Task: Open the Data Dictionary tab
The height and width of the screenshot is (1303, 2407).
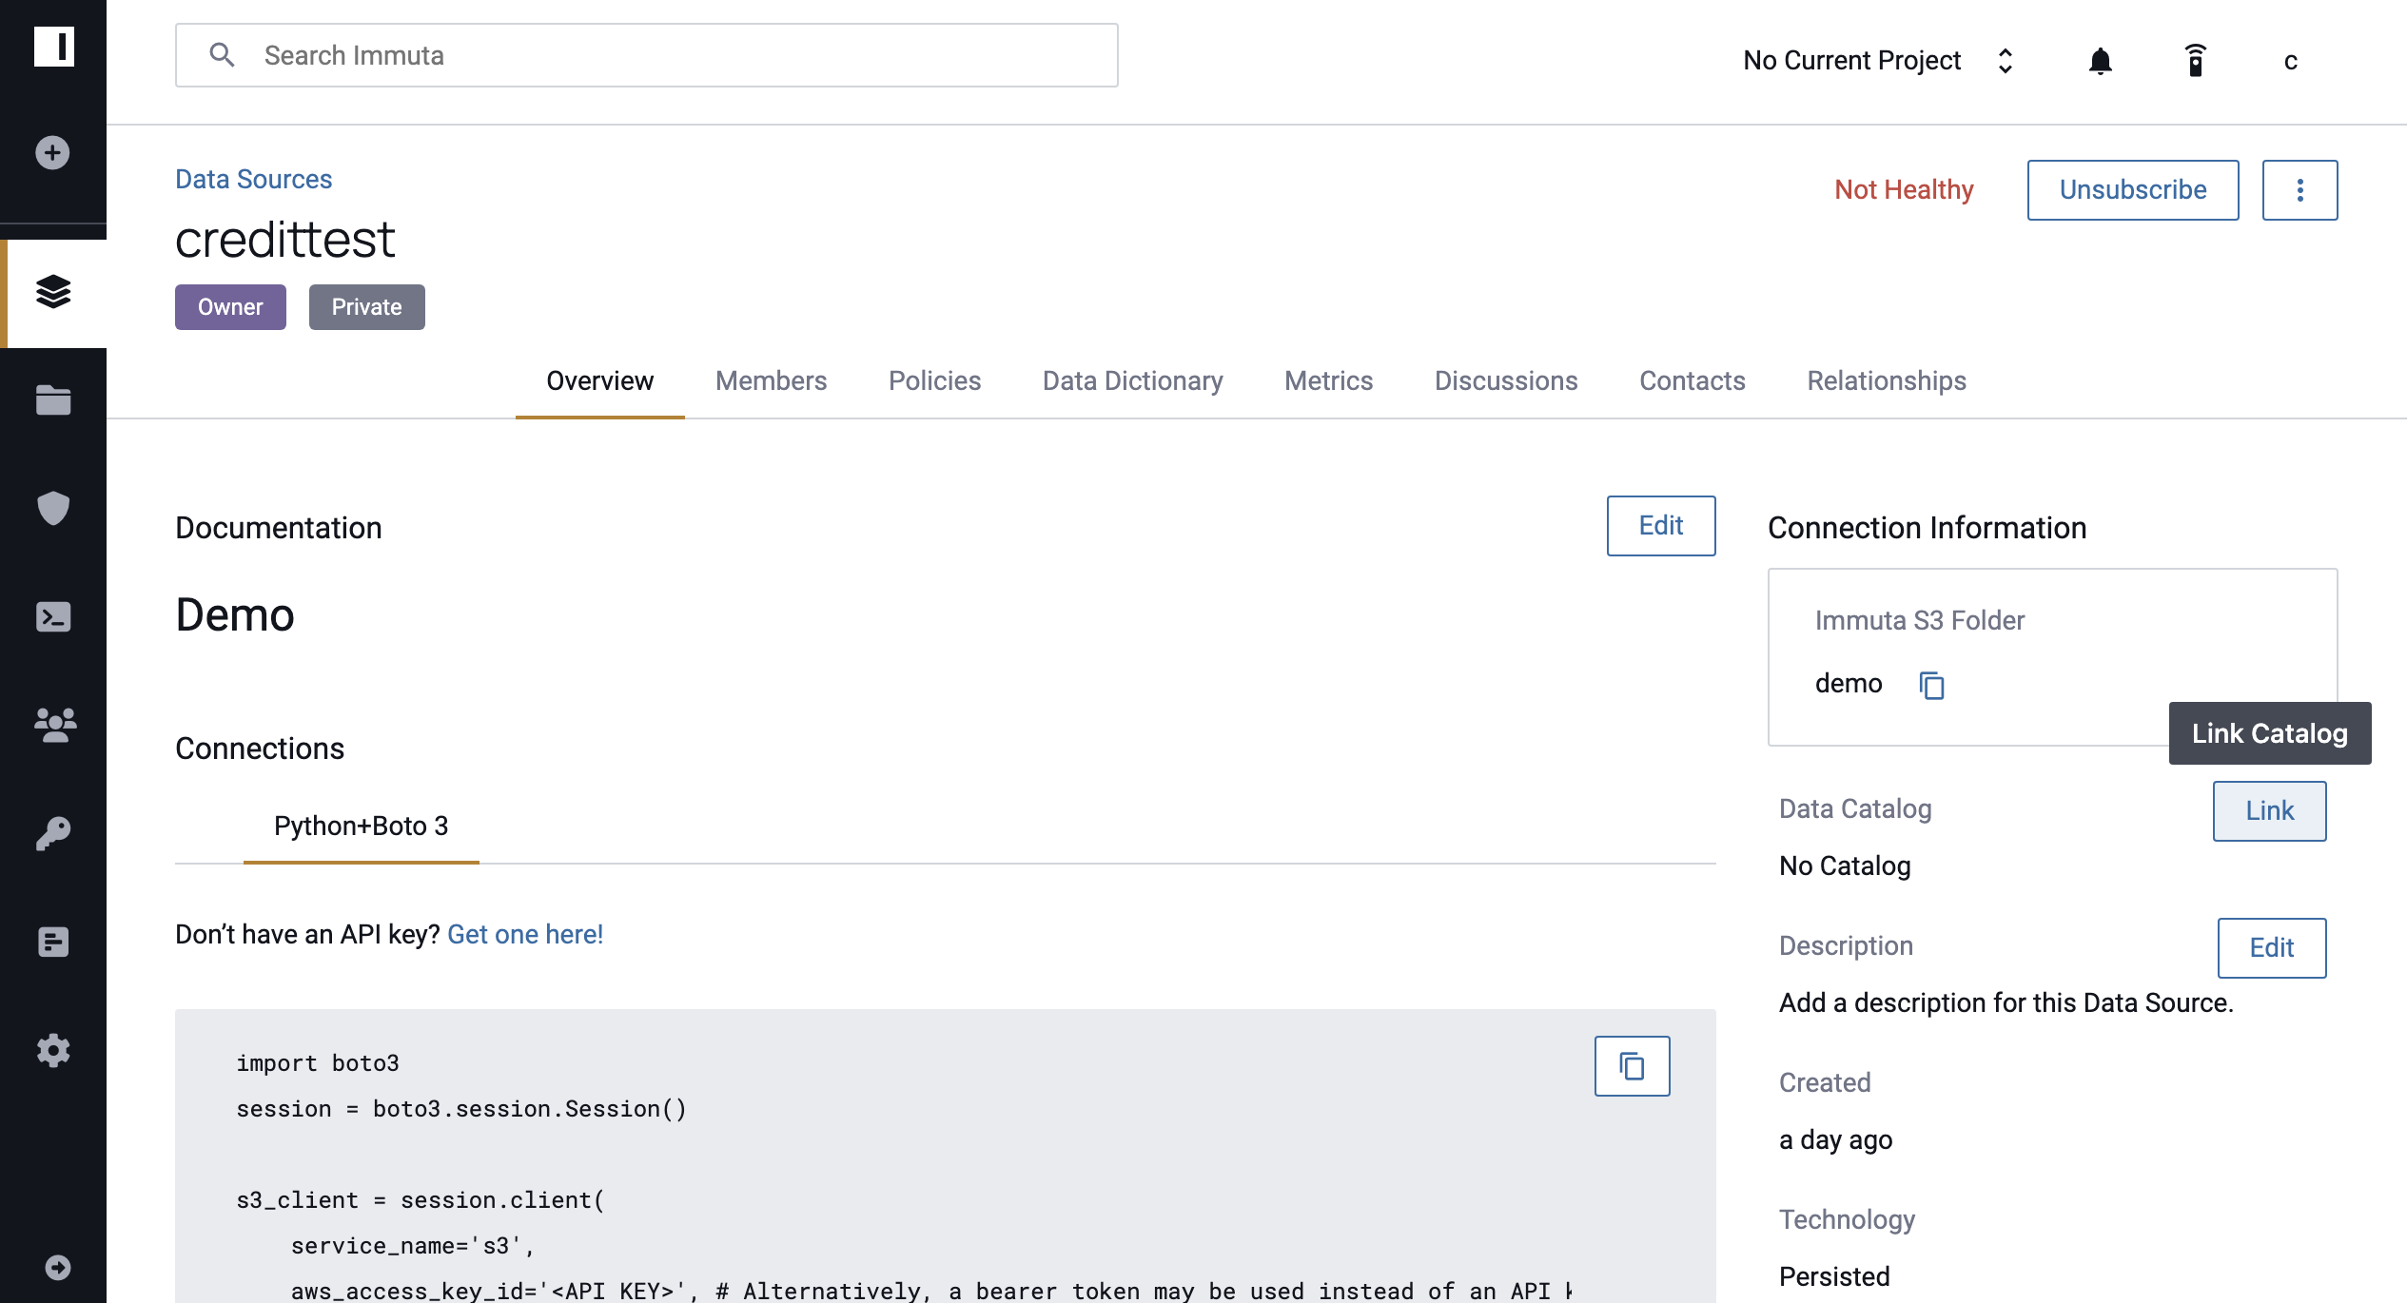Action: (x=1132, y=381)
